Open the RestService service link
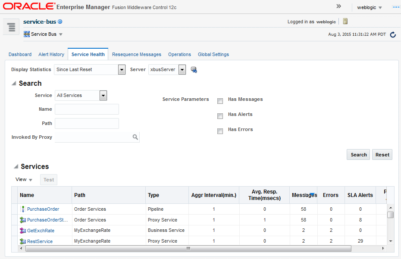The height and width of the screenshot is (259, 401). 40,241
